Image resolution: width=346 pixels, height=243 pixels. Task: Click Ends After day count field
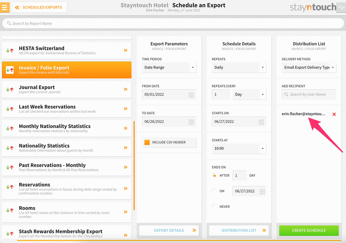click(x=240, y=176)
